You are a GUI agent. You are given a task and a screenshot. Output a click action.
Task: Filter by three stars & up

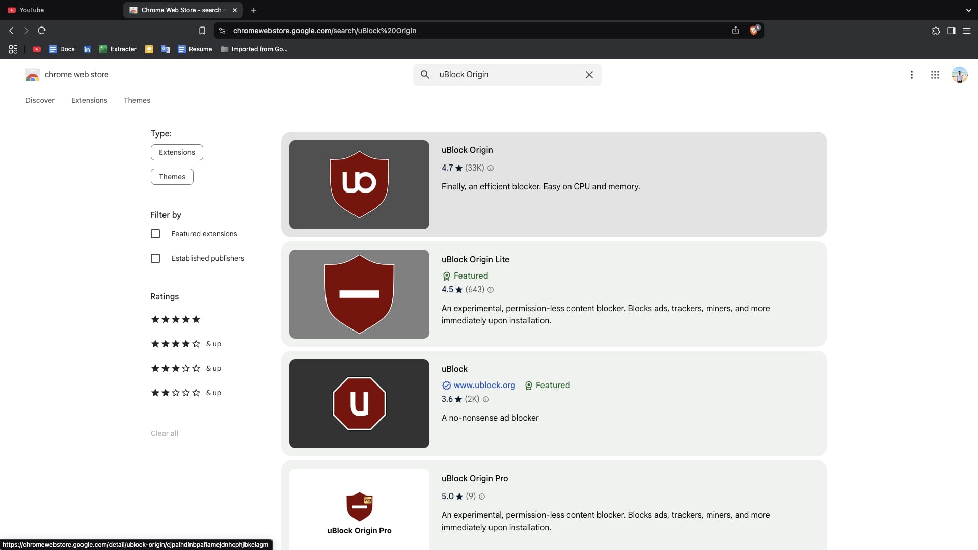click(x=186, y=368)
